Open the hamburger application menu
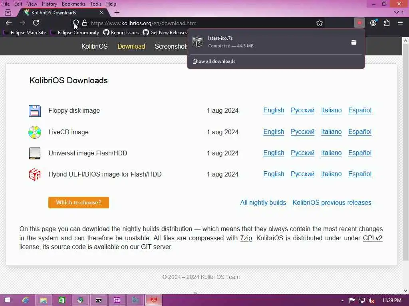Viewport: 409px width, 306px height. 400,23
